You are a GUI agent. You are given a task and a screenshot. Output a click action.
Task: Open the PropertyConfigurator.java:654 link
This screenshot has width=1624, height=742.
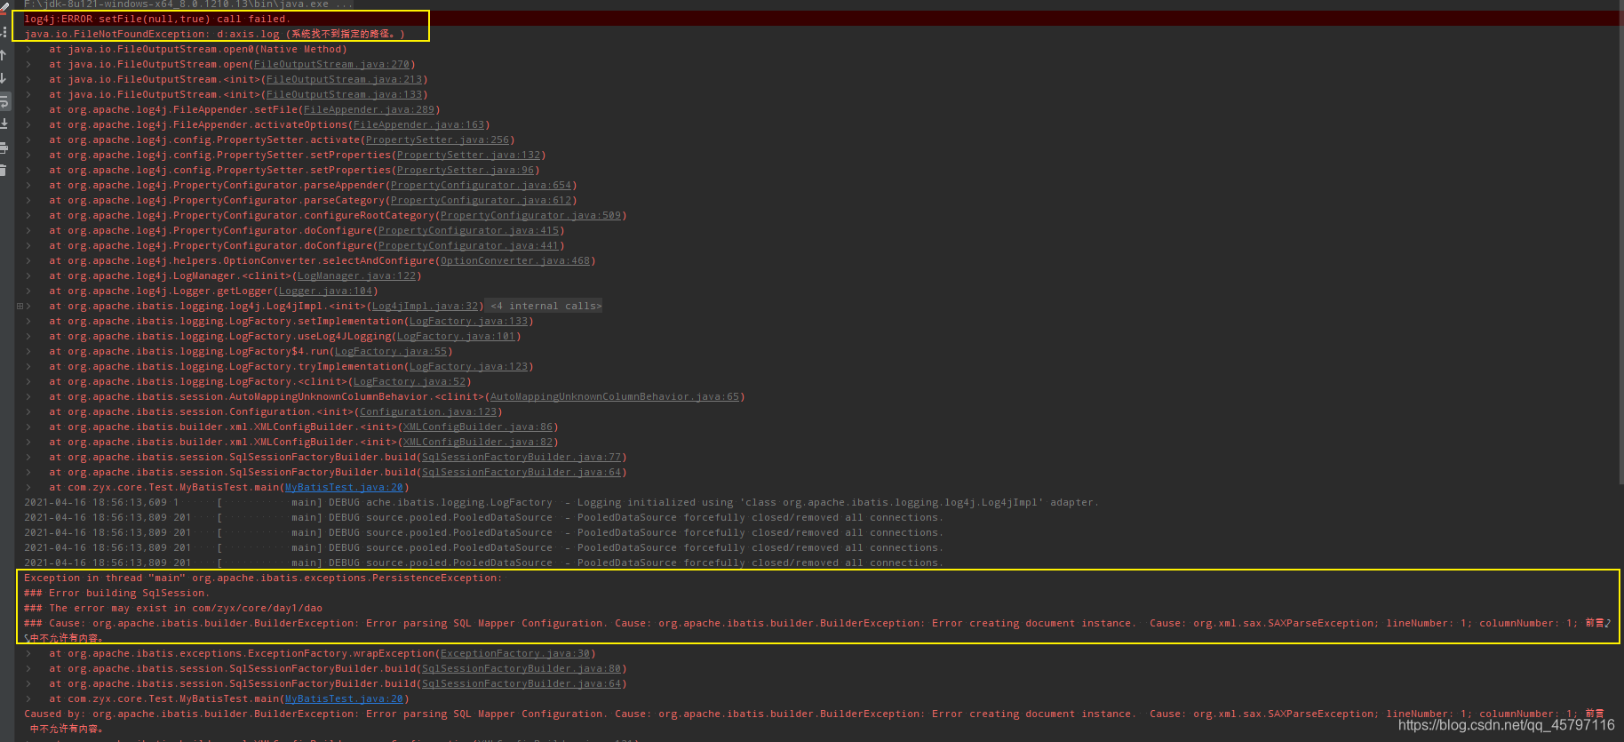tap(481, 186)
